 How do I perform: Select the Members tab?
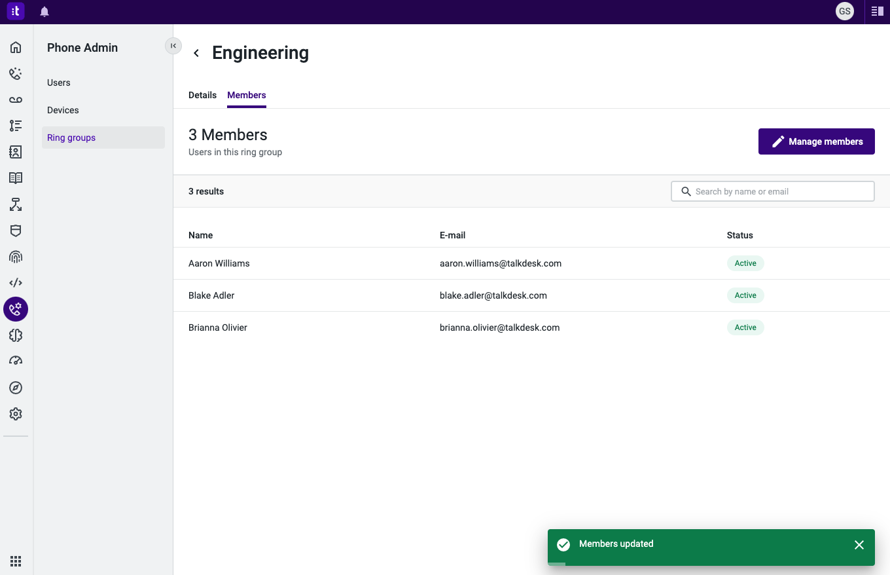[247, 95]
